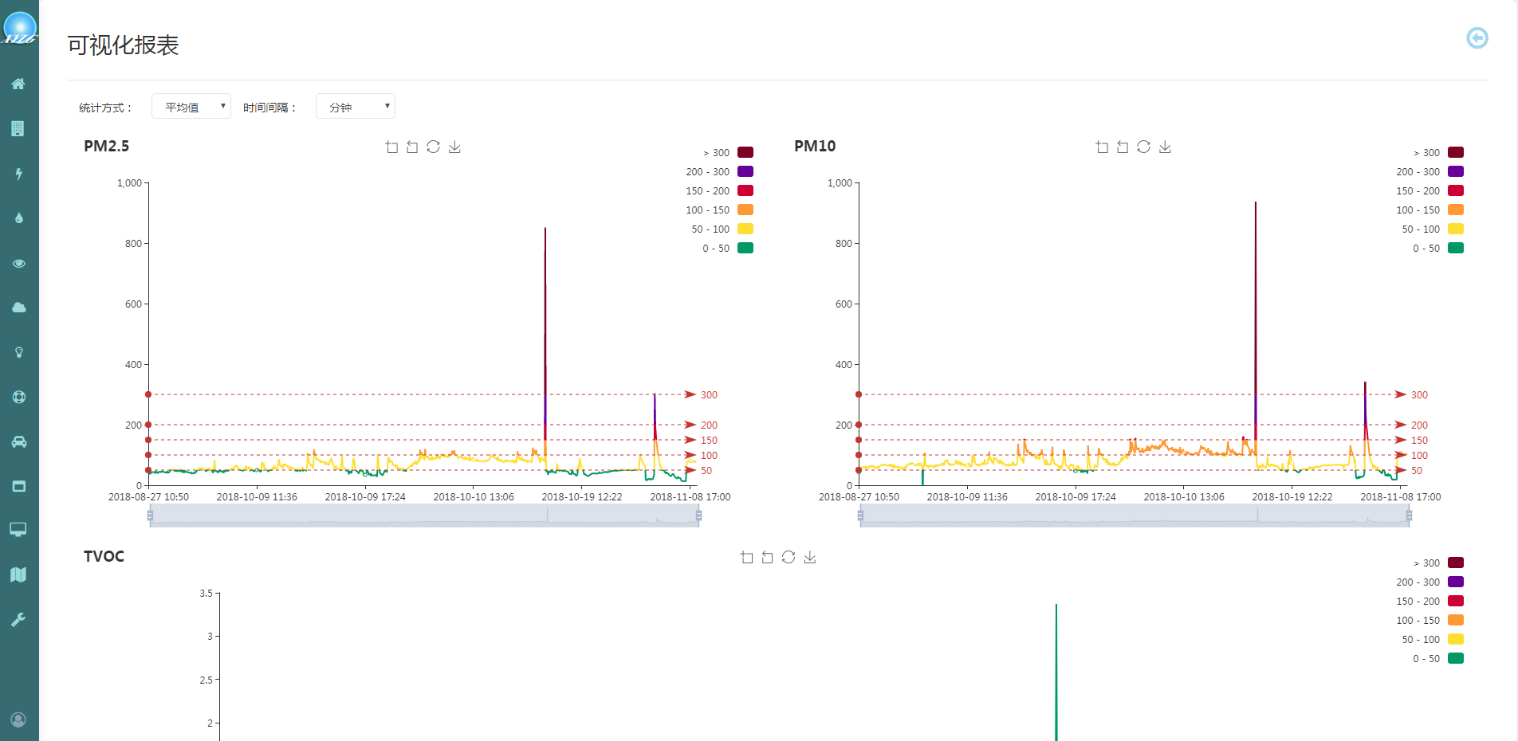Open the cloud icon in sidebar
The height and width of the screenshot is (741, 1518).
pos(18,308)
